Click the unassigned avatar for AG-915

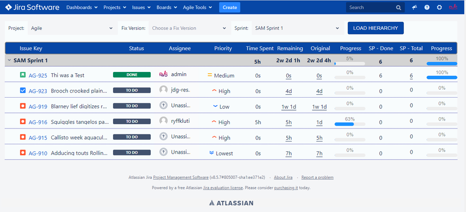(163, 136)
